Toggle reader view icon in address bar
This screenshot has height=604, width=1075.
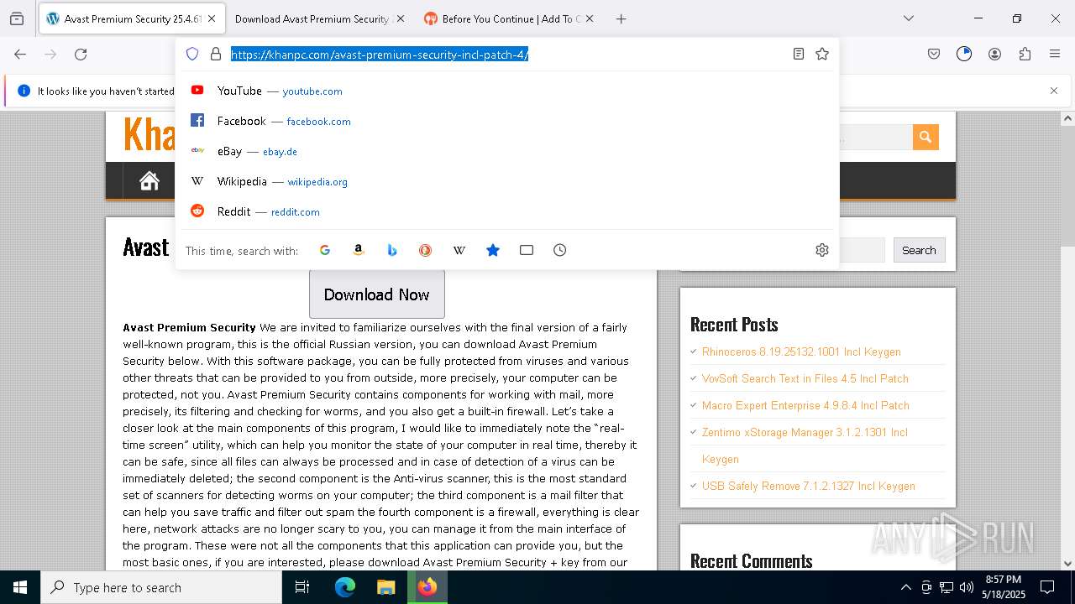(799, 54)
